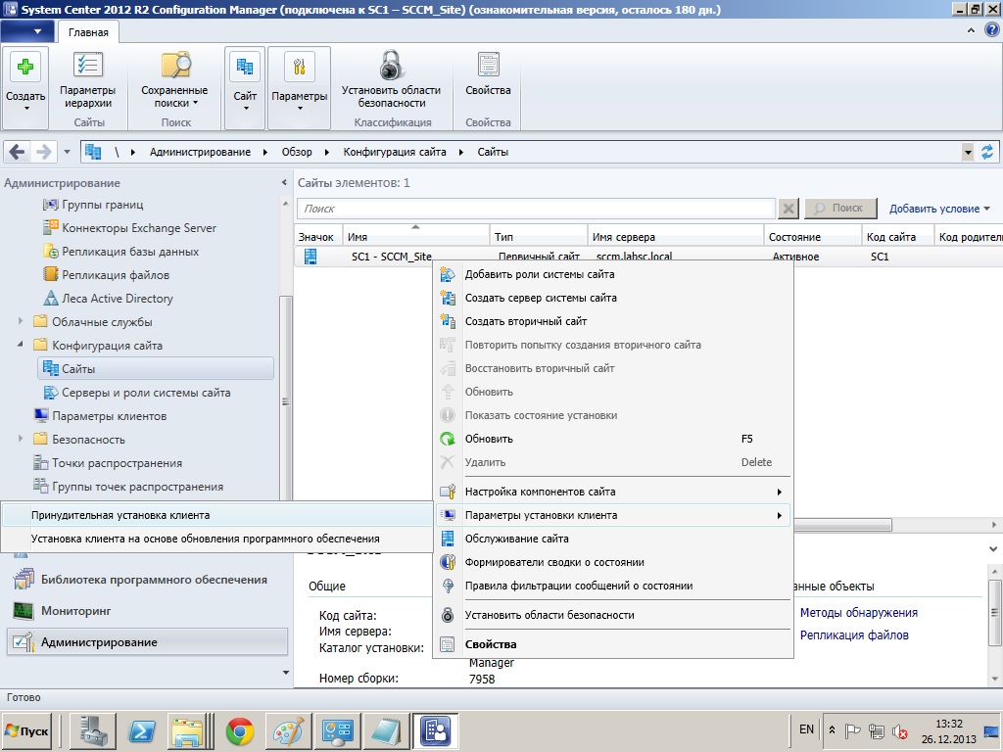Click Установить области безопасности padlock icon
Image resolution: width=1003 pixels, height=752 pixels.
(x=391, y=66)
